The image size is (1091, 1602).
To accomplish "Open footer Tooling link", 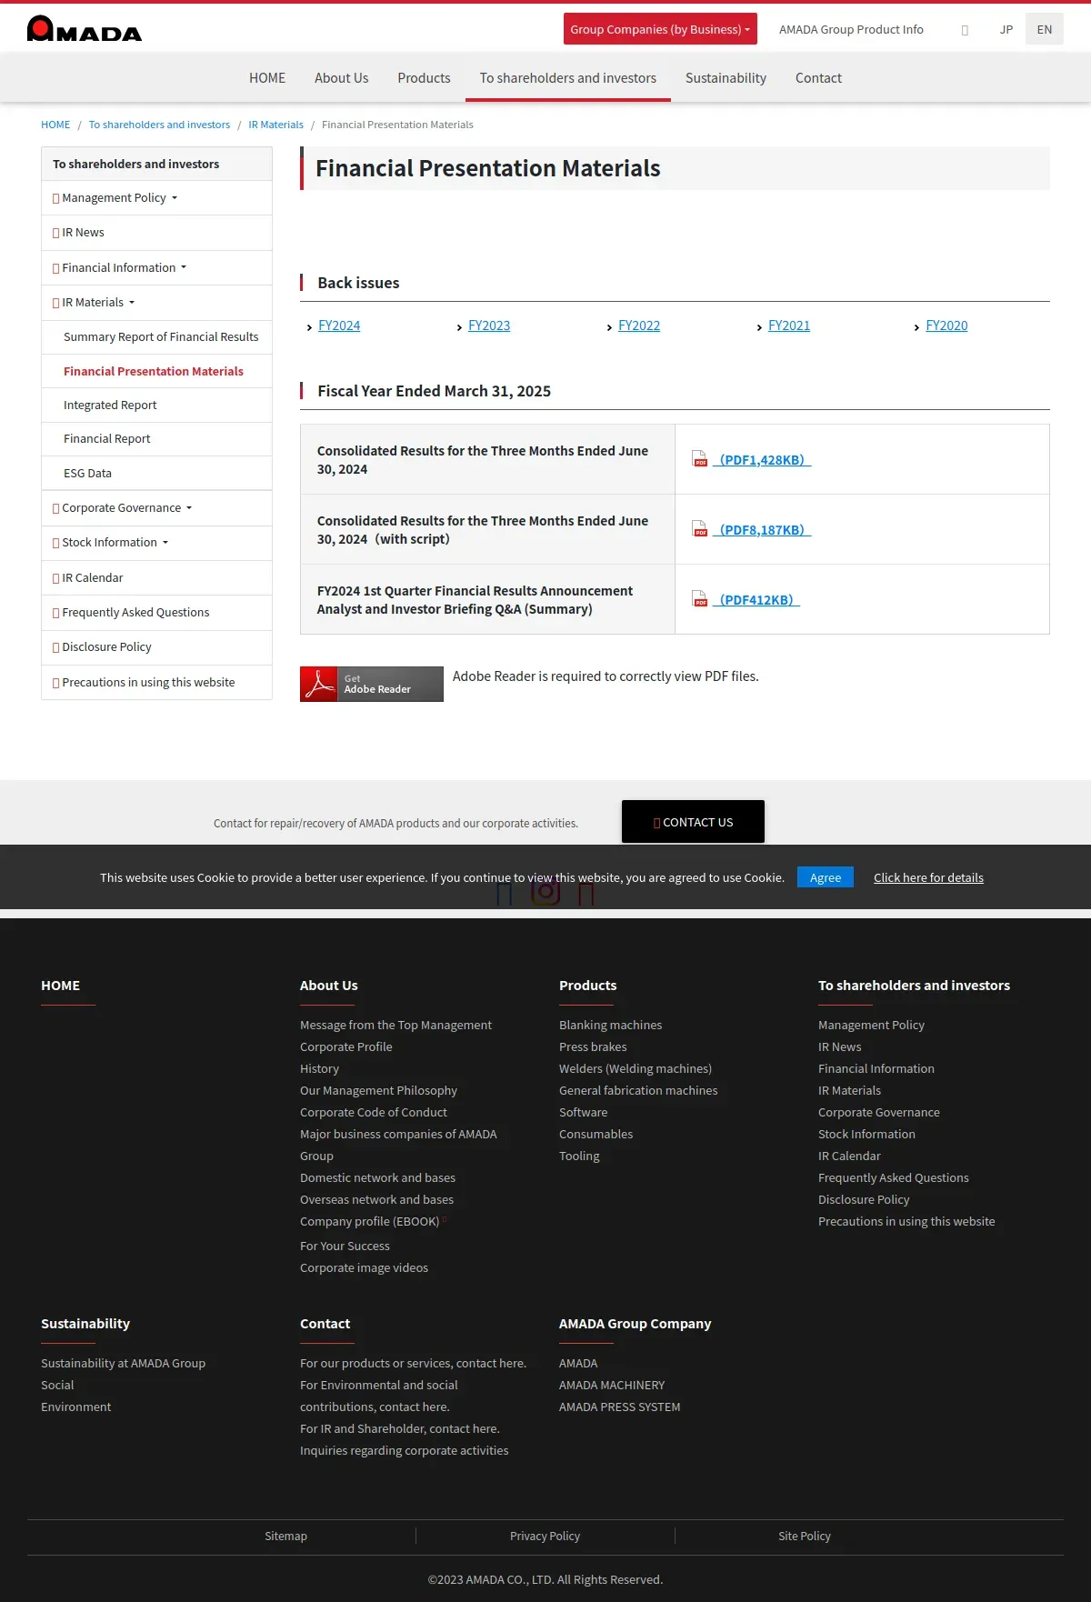I will 579,1156.
